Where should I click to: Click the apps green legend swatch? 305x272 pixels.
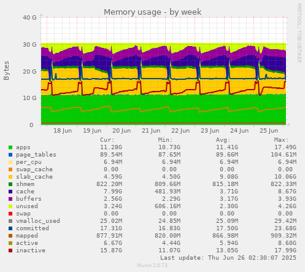tap(10, 147)
